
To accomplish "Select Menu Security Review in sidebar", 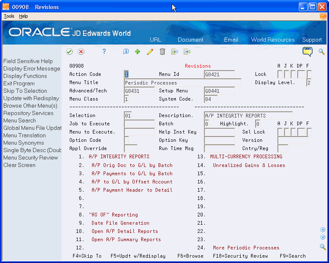I will pyautogui.click(x=31, y=157).
